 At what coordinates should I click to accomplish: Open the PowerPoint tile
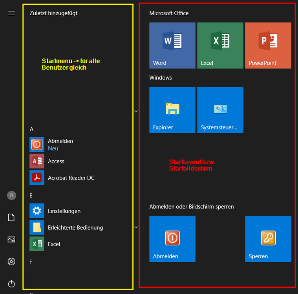point(268,45)
